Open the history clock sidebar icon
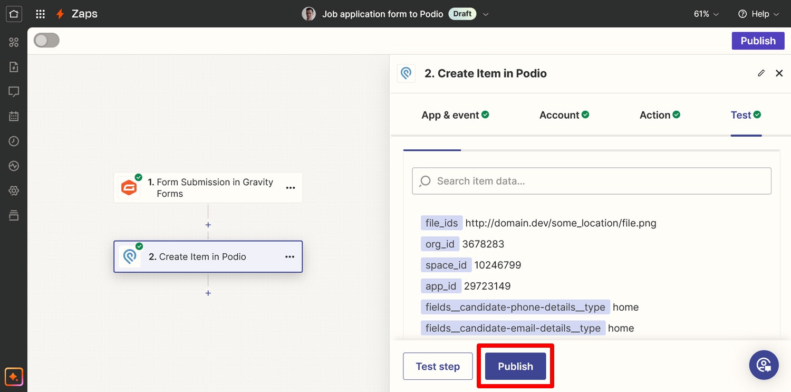791x392 pixels. click(14, 141)
